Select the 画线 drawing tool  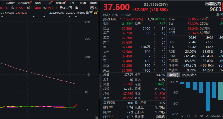[x=38, y=3]
